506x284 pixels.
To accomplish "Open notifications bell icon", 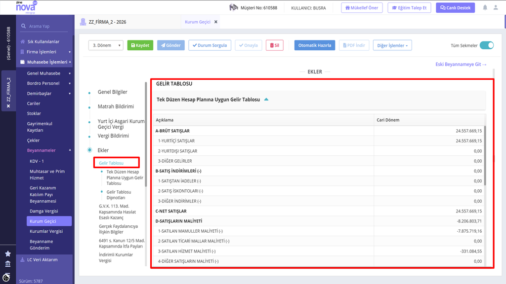I will [x=485, y=7].
